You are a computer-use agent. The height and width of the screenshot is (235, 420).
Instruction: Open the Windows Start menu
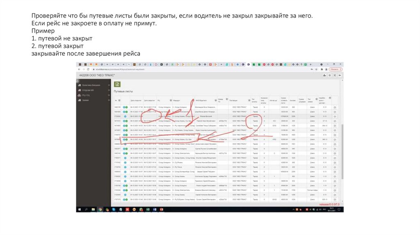79,210
